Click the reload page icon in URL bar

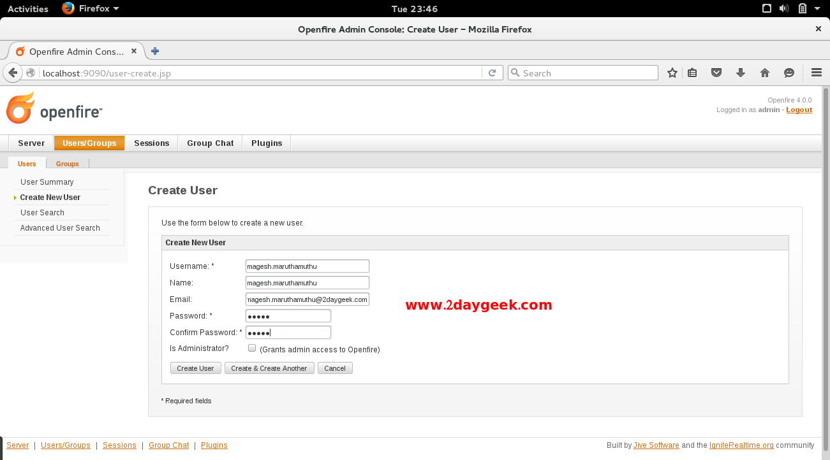[492, 73]
